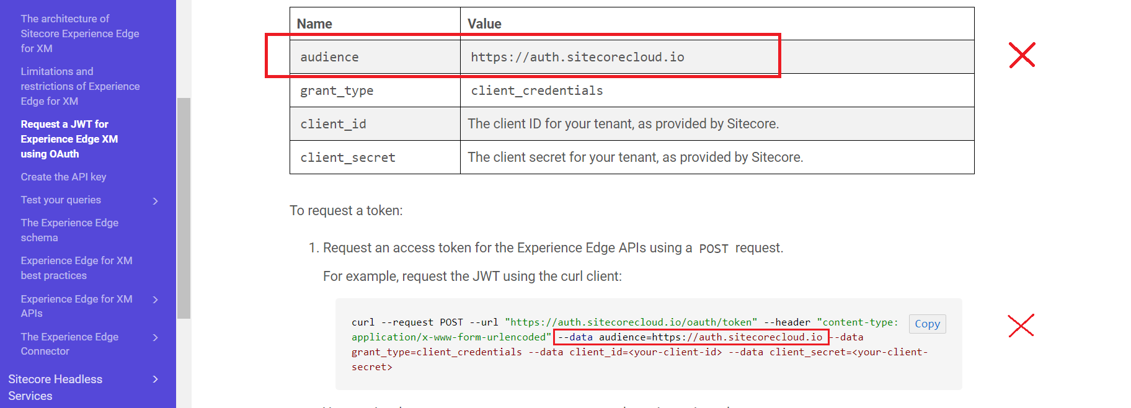This screenshot has width=1131, height=408.
Task: Click the 'grant_type' table cell
Action: [375, 91]
